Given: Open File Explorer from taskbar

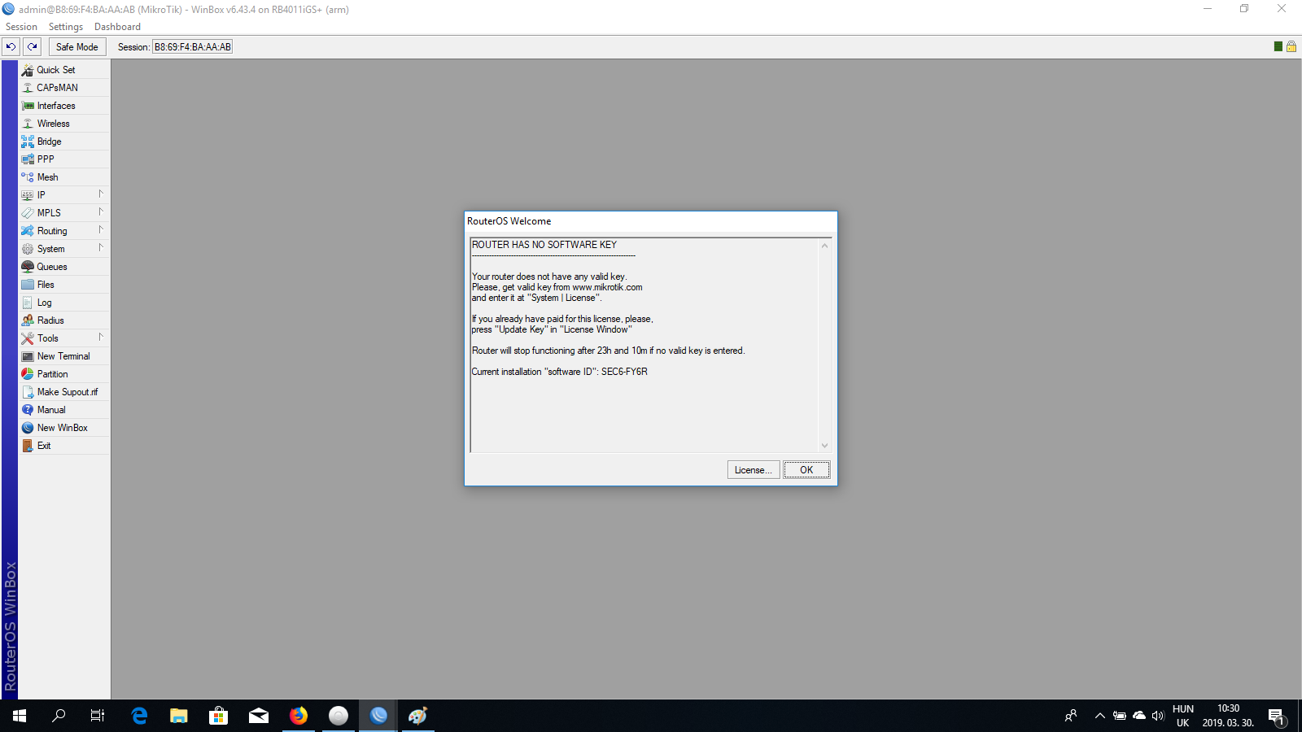Looking at the screenshot, I should [x=179, y=716].
